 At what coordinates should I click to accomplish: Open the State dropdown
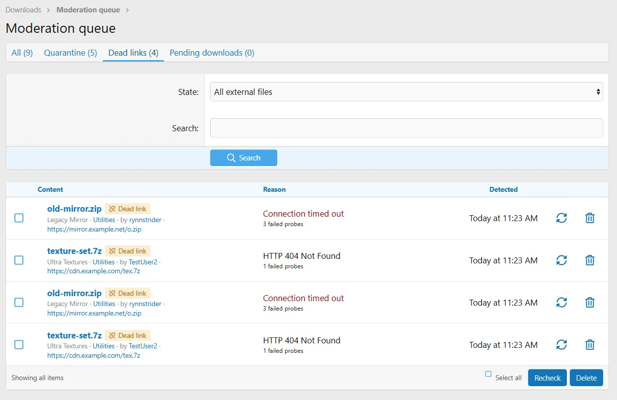click(x=406, y=92)
